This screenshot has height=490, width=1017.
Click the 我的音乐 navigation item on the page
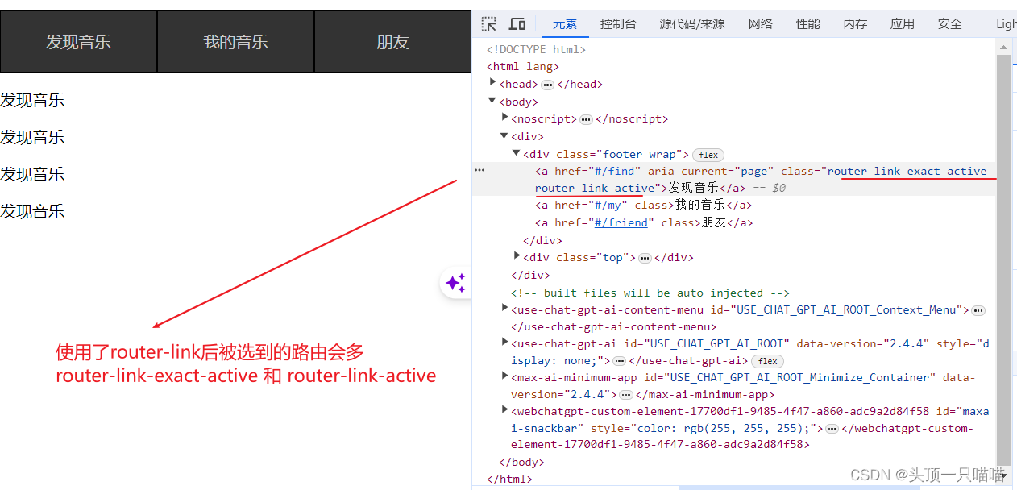tap(236, 41)
